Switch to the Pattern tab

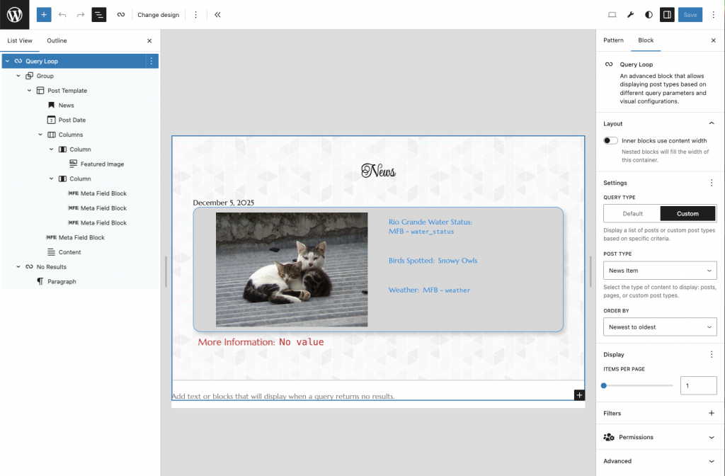click(x=613, y=40)
